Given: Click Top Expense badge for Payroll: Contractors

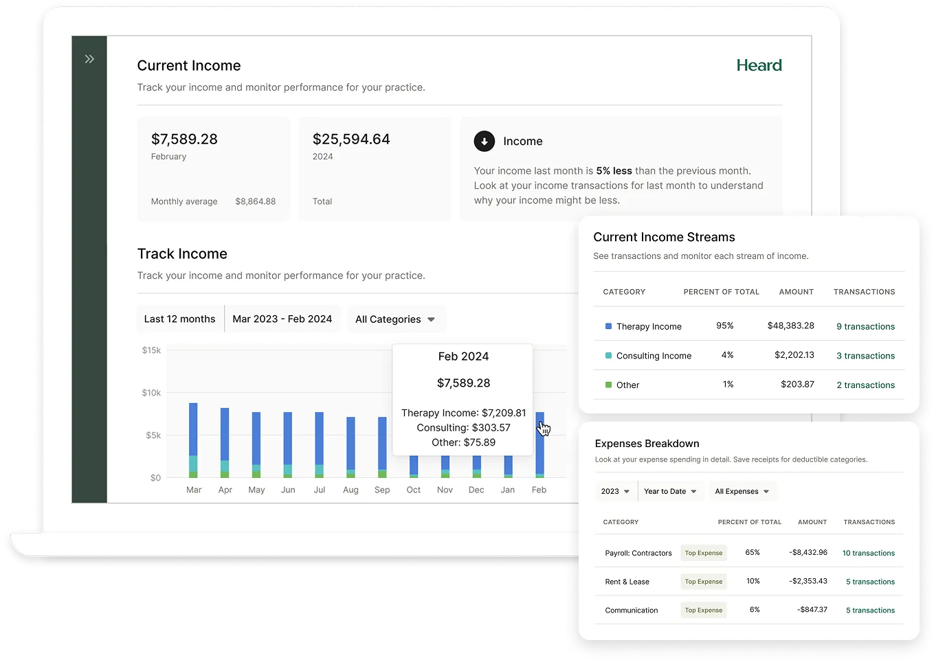Looking at the screenshot, I should 704,553.
